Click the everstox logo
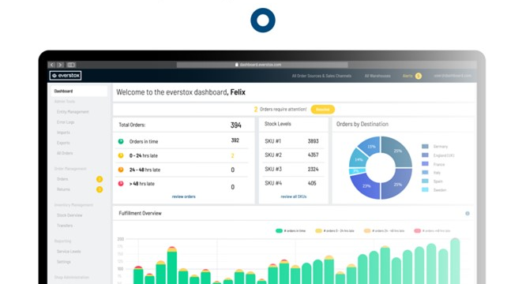This screenshot has height=284, width=522. [66, 76]
